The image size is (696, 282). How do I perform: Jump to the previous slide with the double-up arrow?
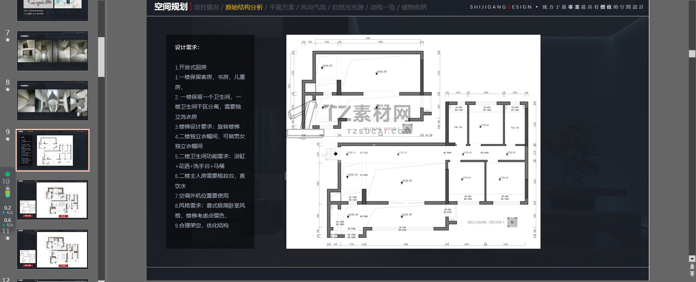692,267
